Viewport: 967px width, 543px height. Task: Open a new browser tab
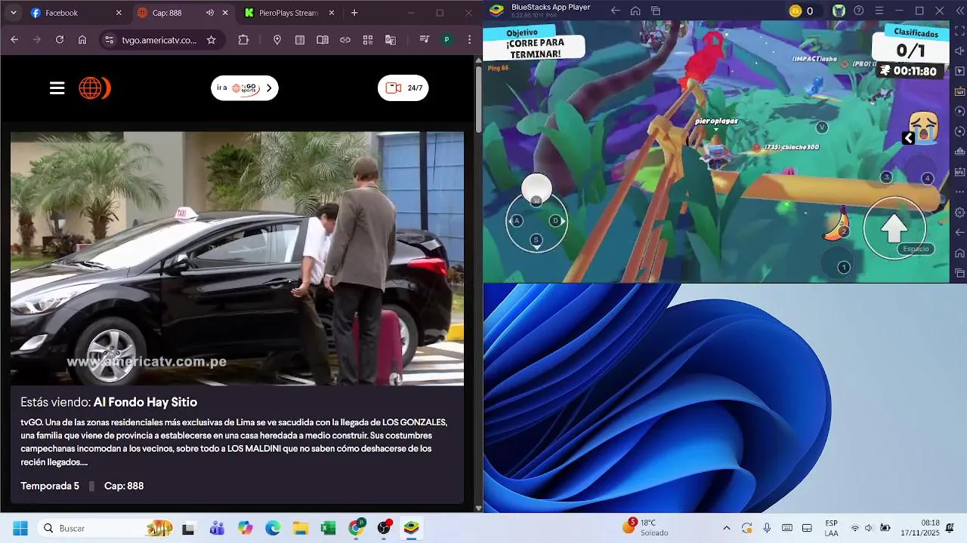pyautogui.click(x=354, y=13)
